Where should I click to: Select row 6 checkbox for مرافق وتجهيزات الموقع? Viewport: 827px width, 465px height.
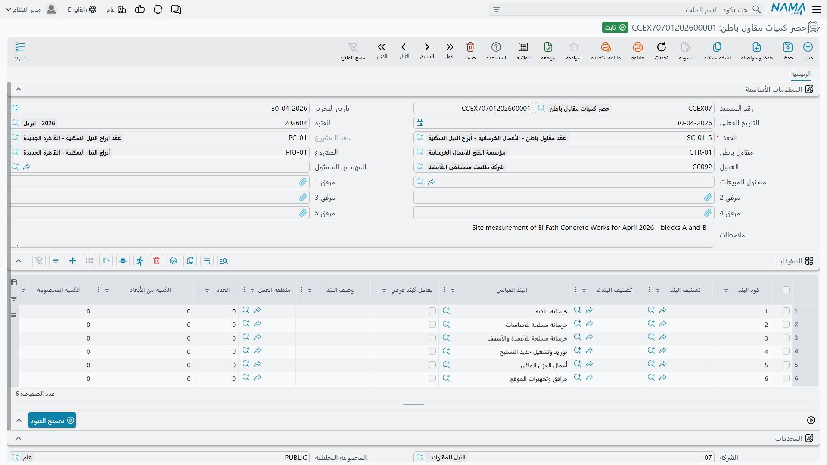click(x=786, y=378)
